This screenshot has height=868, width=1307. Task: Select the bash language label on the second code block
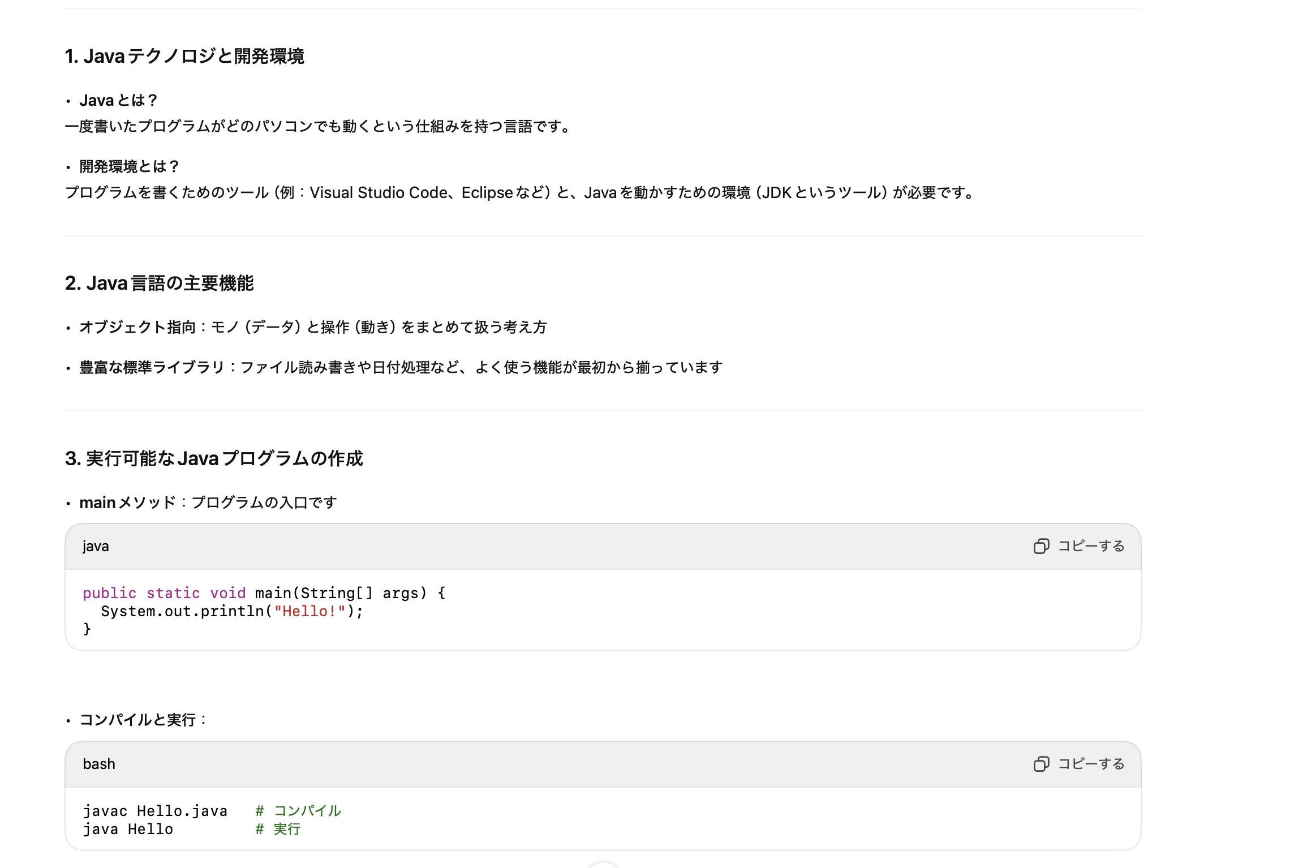[99, 763]
